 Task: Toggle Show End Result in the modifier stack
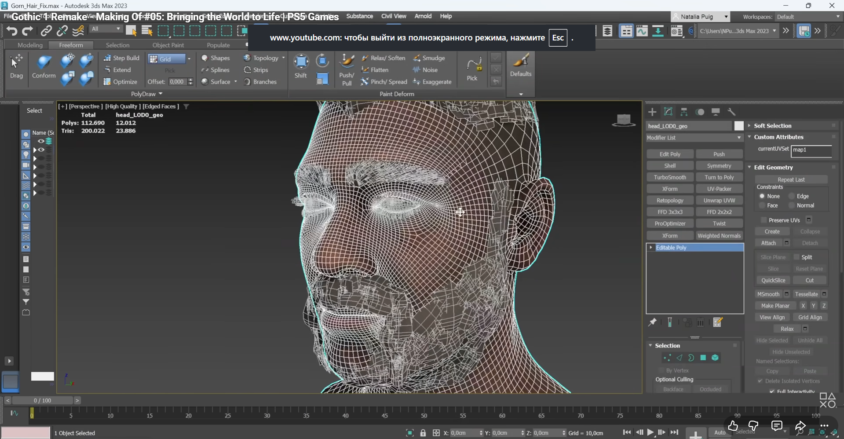670,322
